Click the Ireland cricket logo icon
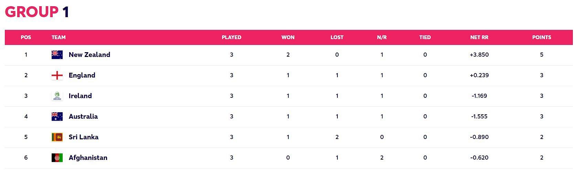 click(x=57, y=96)
